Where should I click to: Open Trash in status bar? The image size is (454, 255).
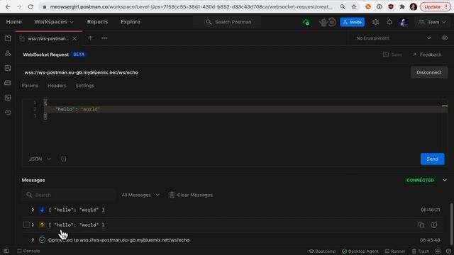[x=421, y=251]
